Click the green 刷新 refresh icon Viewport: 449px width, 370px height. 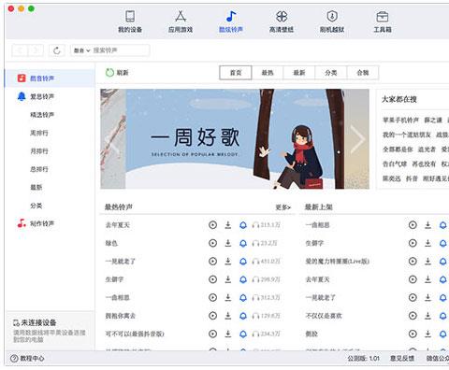click(109, 73)
